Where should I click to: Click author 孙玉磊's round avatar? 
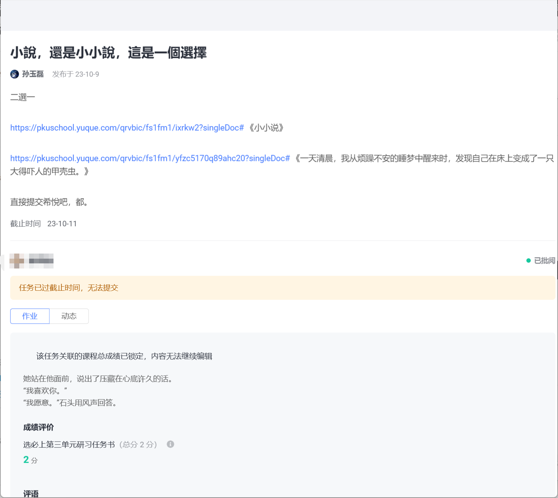click(15, 74)
